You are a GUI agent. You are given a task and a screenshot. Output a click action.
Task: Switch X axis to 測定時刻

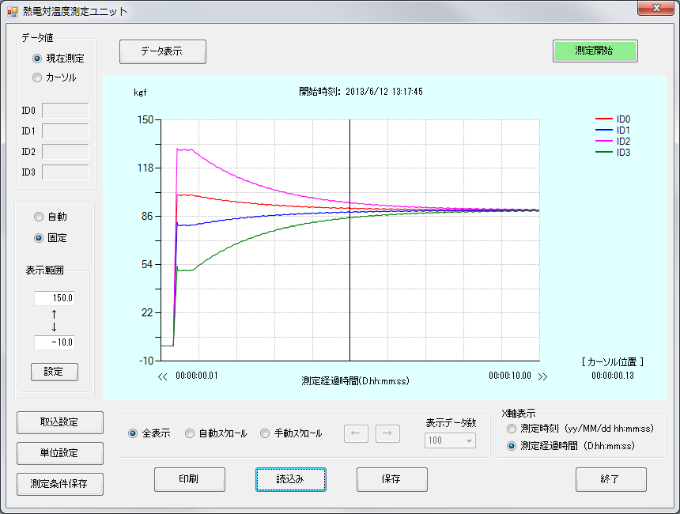[x=512, y=429]
